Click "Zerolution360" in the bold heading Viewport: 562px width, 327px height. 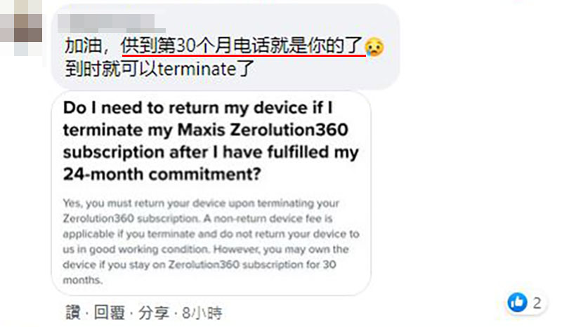(289, 130)
